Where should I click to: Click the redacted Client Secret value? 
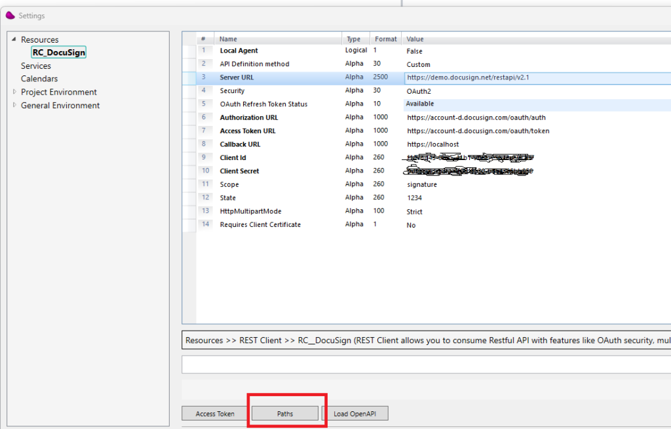pos(469,171)
